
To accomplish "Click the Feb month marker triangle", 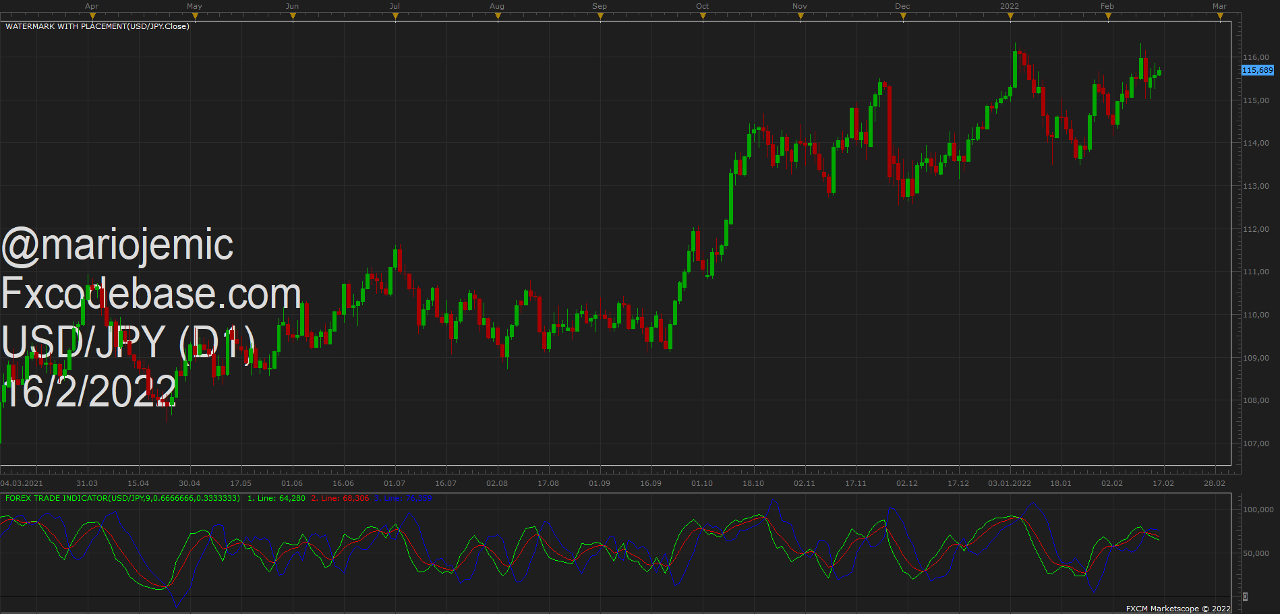I will tap(1108, 16).
